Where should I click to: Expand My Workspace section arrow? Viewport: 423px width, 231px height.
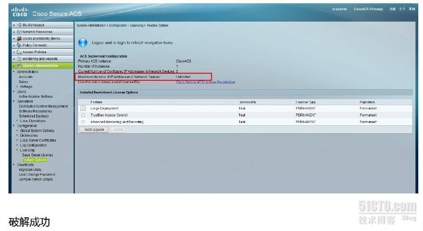pyautogui.click(x=14, y=25)
